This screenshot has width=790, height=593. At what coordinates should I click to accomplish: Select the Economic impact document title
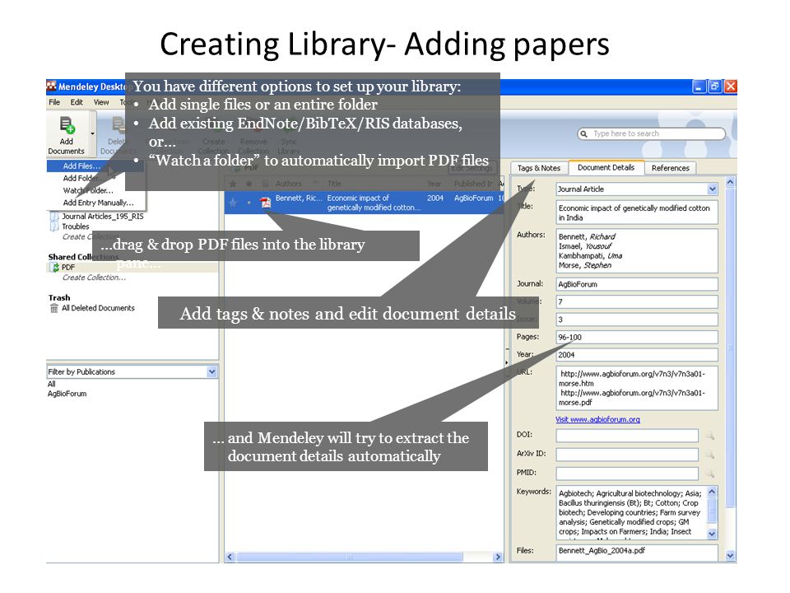click(x=374, y=203)
